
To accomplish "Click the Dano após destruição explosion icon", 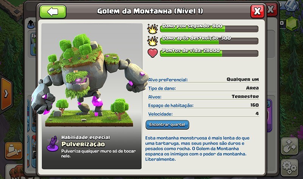I will 153,41.
